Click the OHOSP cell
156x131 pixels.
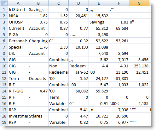pos(18,22)
